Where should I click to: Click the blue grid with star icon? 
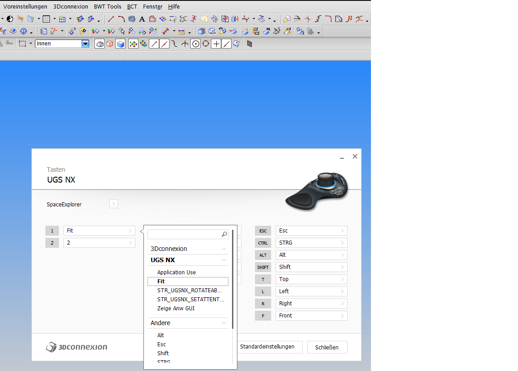(x=62, y=19)
